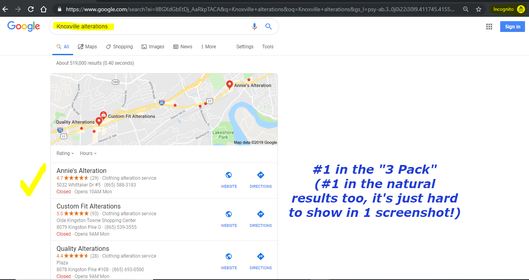529x280 pixels.
Task: Open the Annie's Alteration listing title
Action: pos(82,171)
